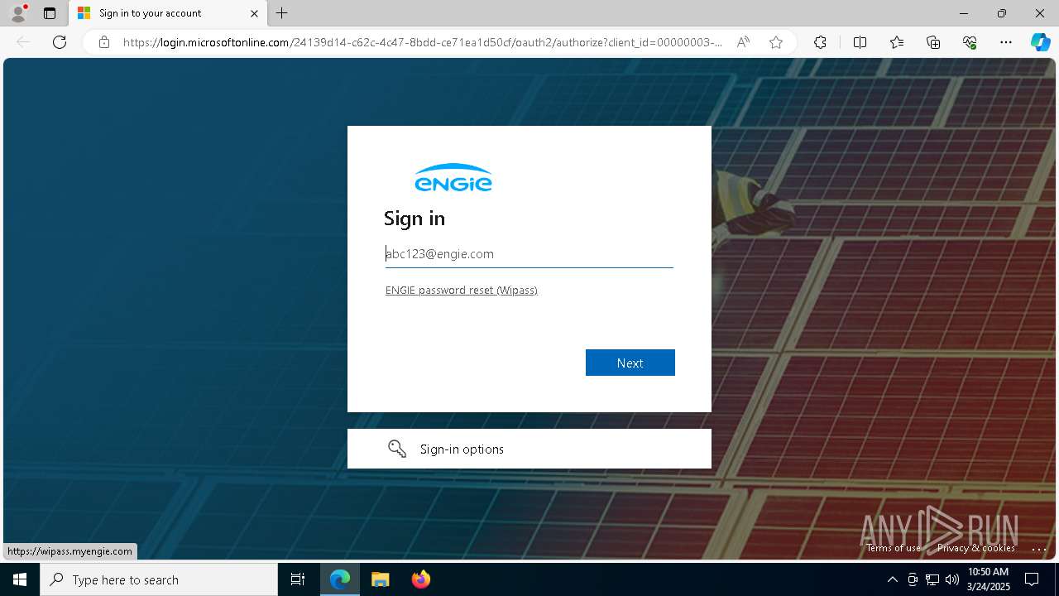The width and height of the screenshot is (1059, 596).
Task: Click the email sign-in field
Action: [x=529, y=253]
